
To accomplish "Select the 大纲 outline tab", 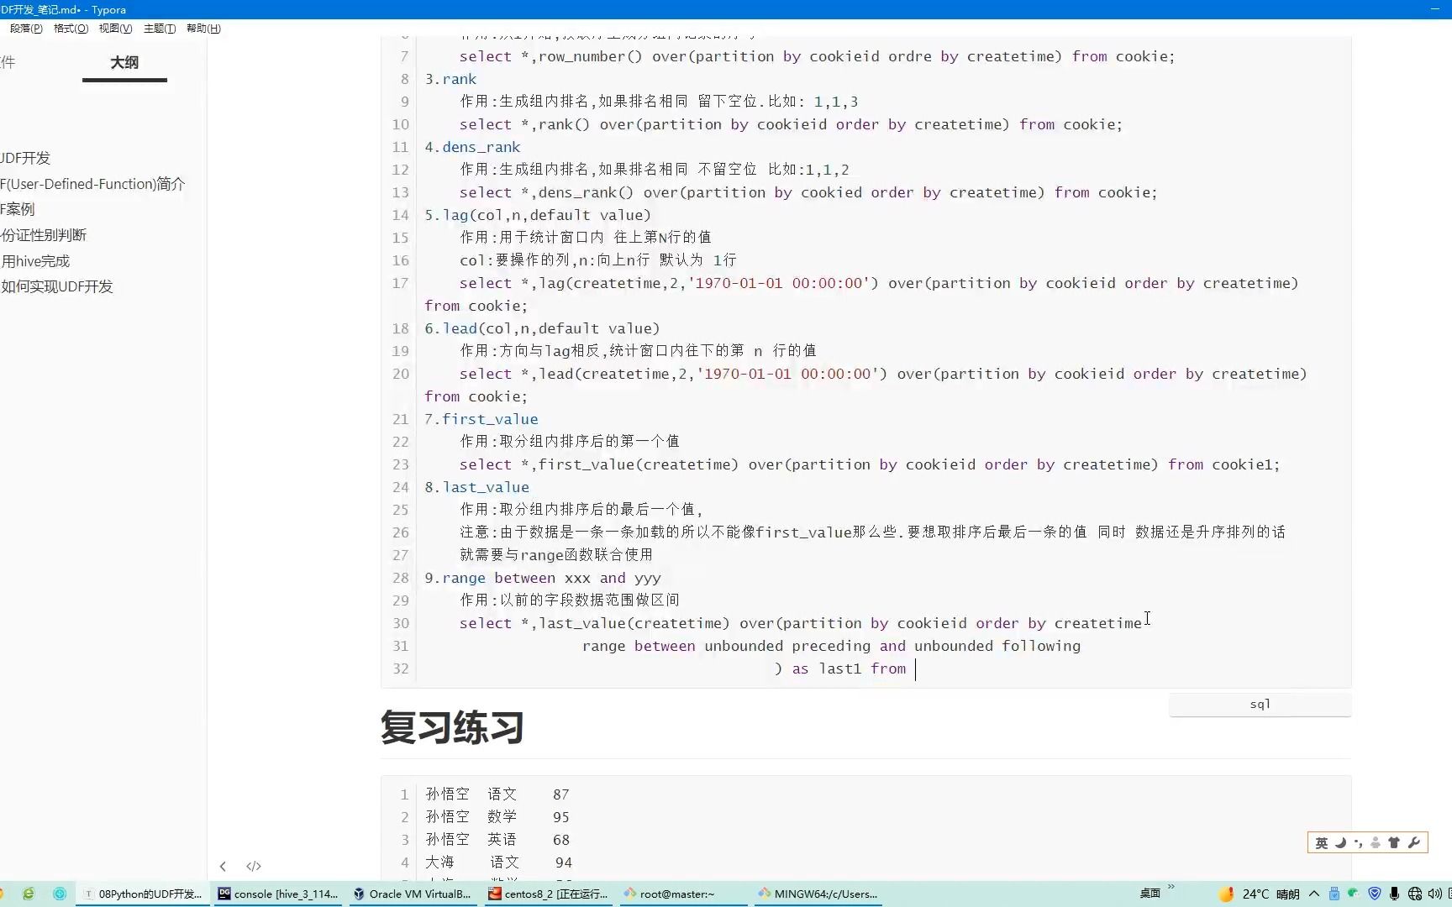I will (x=124, y=62).
